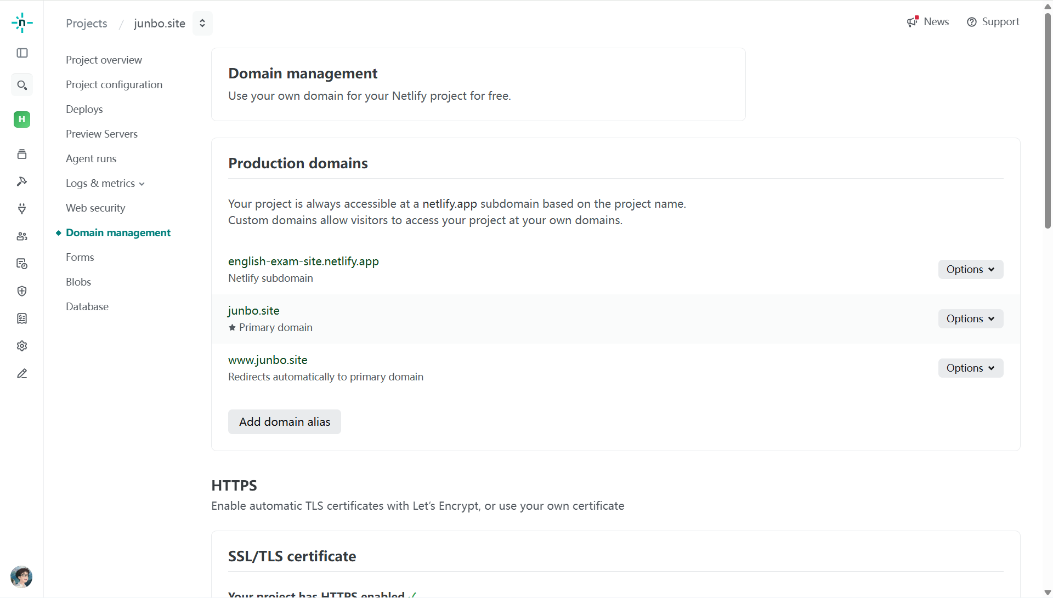1053x598 pixels.
Task: Click the pencil edit icon in sidebar
Action: tap(22, 373)
